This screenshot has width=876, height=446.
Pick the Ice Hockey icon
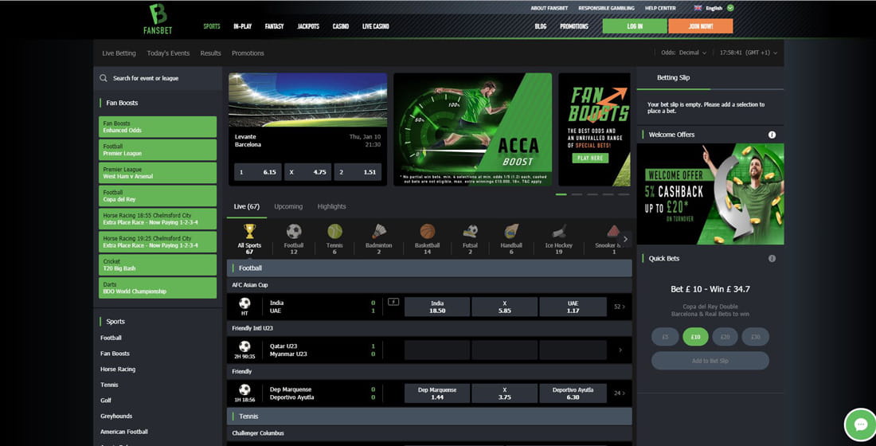click(558, 232)
